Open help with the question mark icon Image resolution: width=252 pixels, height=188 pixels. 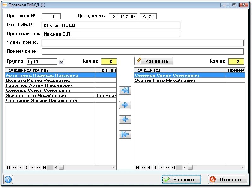(x=8, y=180)
